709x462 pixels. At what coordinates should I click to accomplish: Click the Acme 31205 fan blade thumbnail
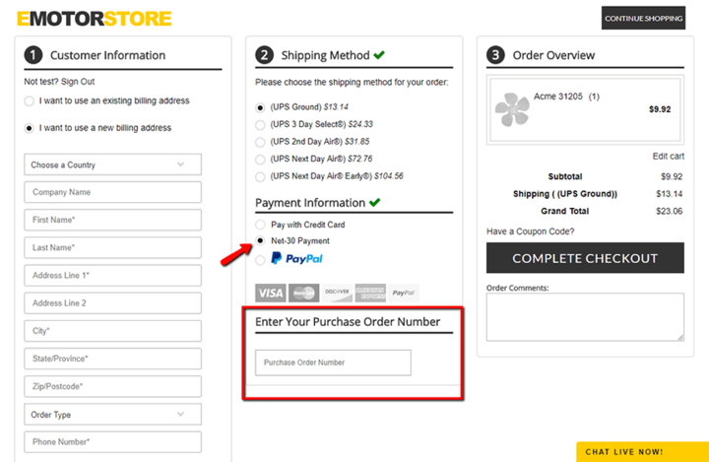pyautogui.click(x=512, y=109)
